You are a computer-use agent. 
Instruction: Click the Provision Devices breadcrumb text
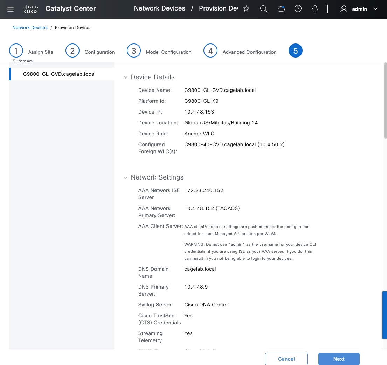pos(73,28)
